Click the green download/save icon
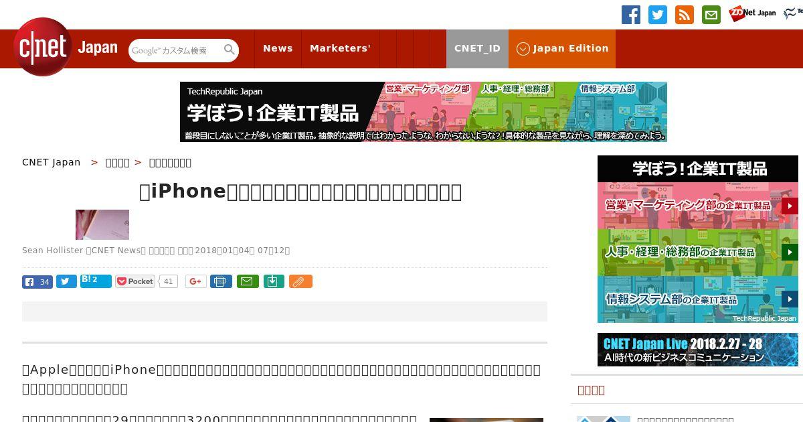Image resolution: width=803 pixels, height=422 pixels. click(274, 281)
